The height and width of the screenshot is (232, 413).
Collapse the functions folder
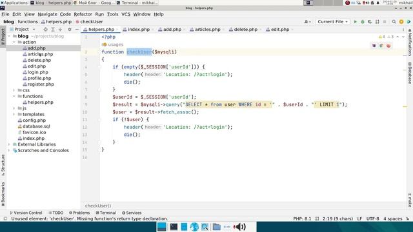point(14,96)
